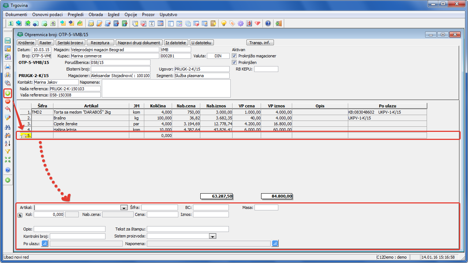468x263 pixels.
Task: Toggle the Proknjižen checkbox
Action: tap(234, 62)
